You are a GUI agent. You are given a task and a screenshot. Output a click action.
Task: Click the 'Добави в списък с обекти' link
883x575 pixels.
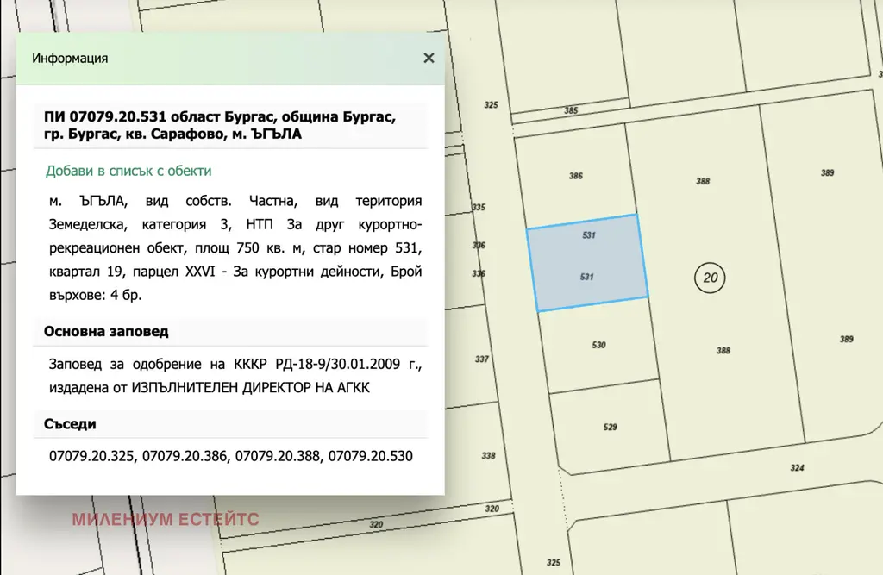click(x=128, y=172)
